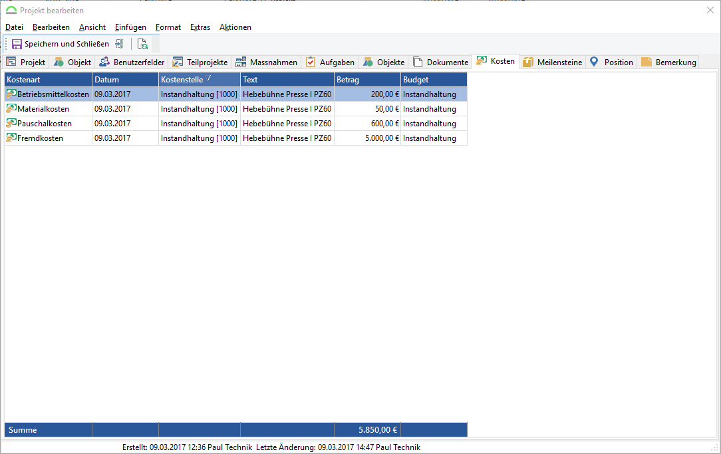
Task: Switch to the Benutzerfelder tab
Action: click(132, 62)
